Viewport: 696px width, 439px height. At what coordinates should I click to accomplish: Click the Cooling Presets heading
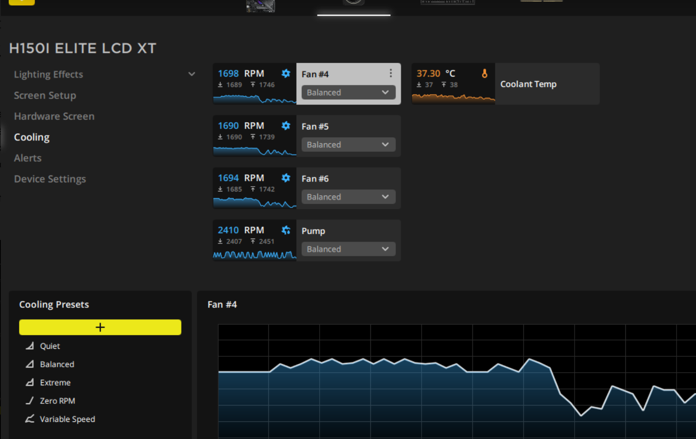[x=54, y=304]
